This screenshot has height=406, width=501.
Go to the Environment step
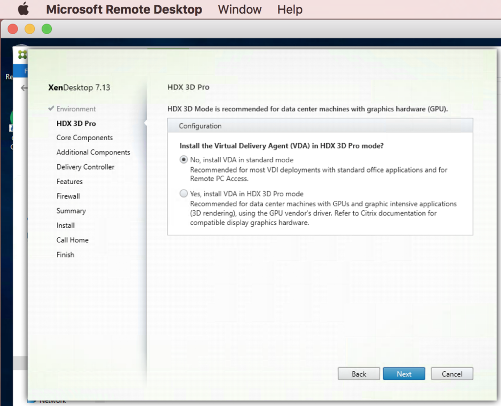pos(76,109)
